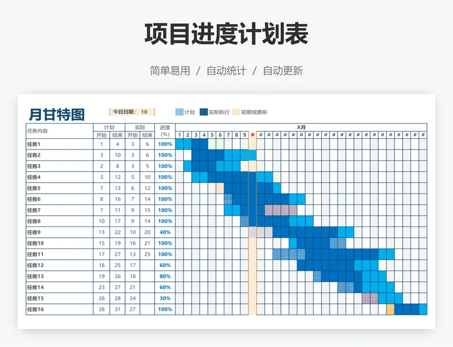
Task: Click the 60% progress cell for 任务12
Action: (165, 265)
